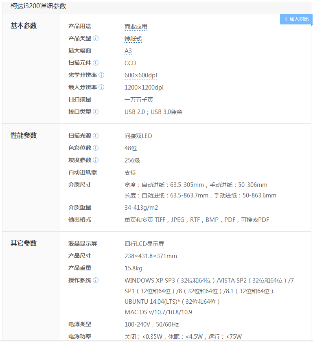
Task: Open info icon next to 光学分辨率
Action: click(x=101, y=75)
